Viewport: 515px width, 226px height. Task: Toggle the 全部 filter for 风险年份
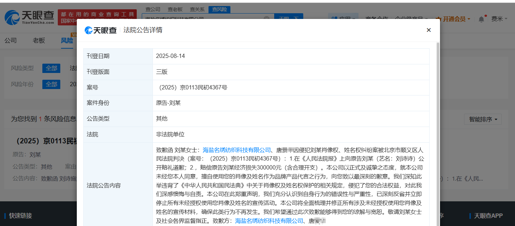(x=51, y=84)
